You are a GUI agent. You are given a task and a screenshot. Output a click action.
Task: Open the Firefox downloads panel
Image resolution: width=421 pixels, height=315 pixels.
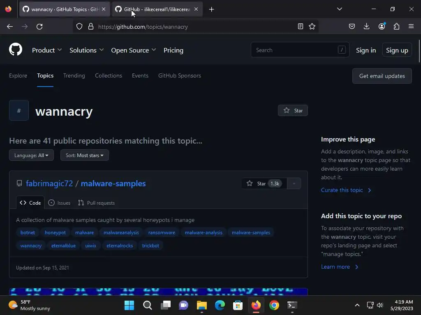click(x=366, y=26)
